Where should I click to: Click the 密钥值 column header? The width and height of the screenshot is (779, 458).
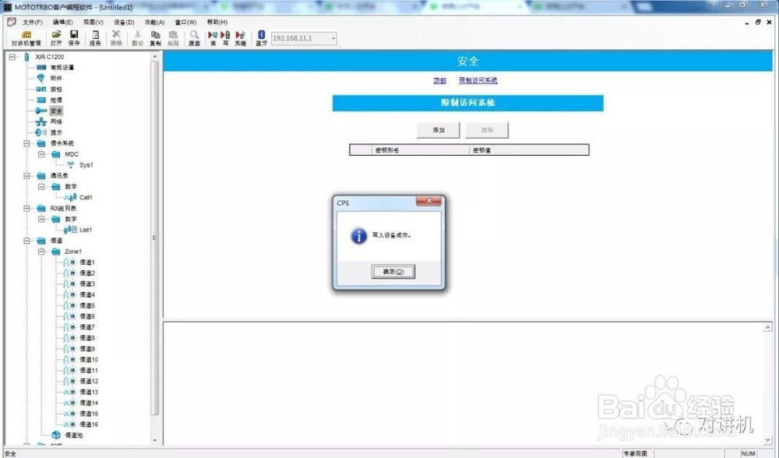coord(529,150)
